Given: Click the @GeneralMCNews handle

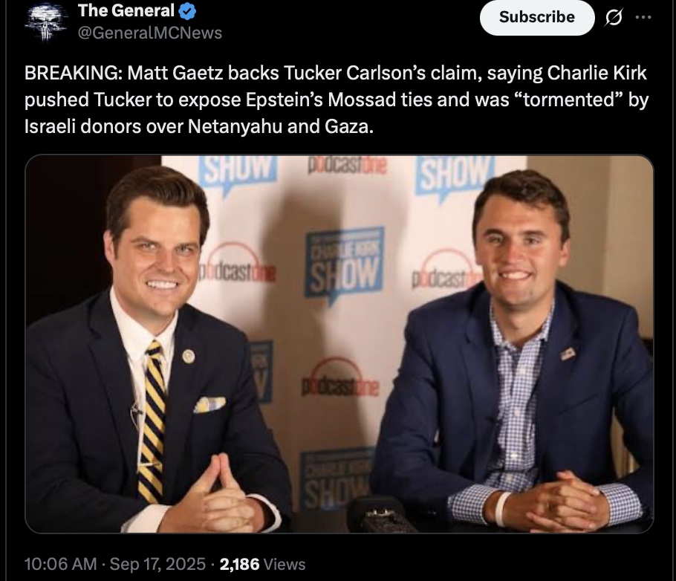Looking at the screenshot, I should click(150, 33).
